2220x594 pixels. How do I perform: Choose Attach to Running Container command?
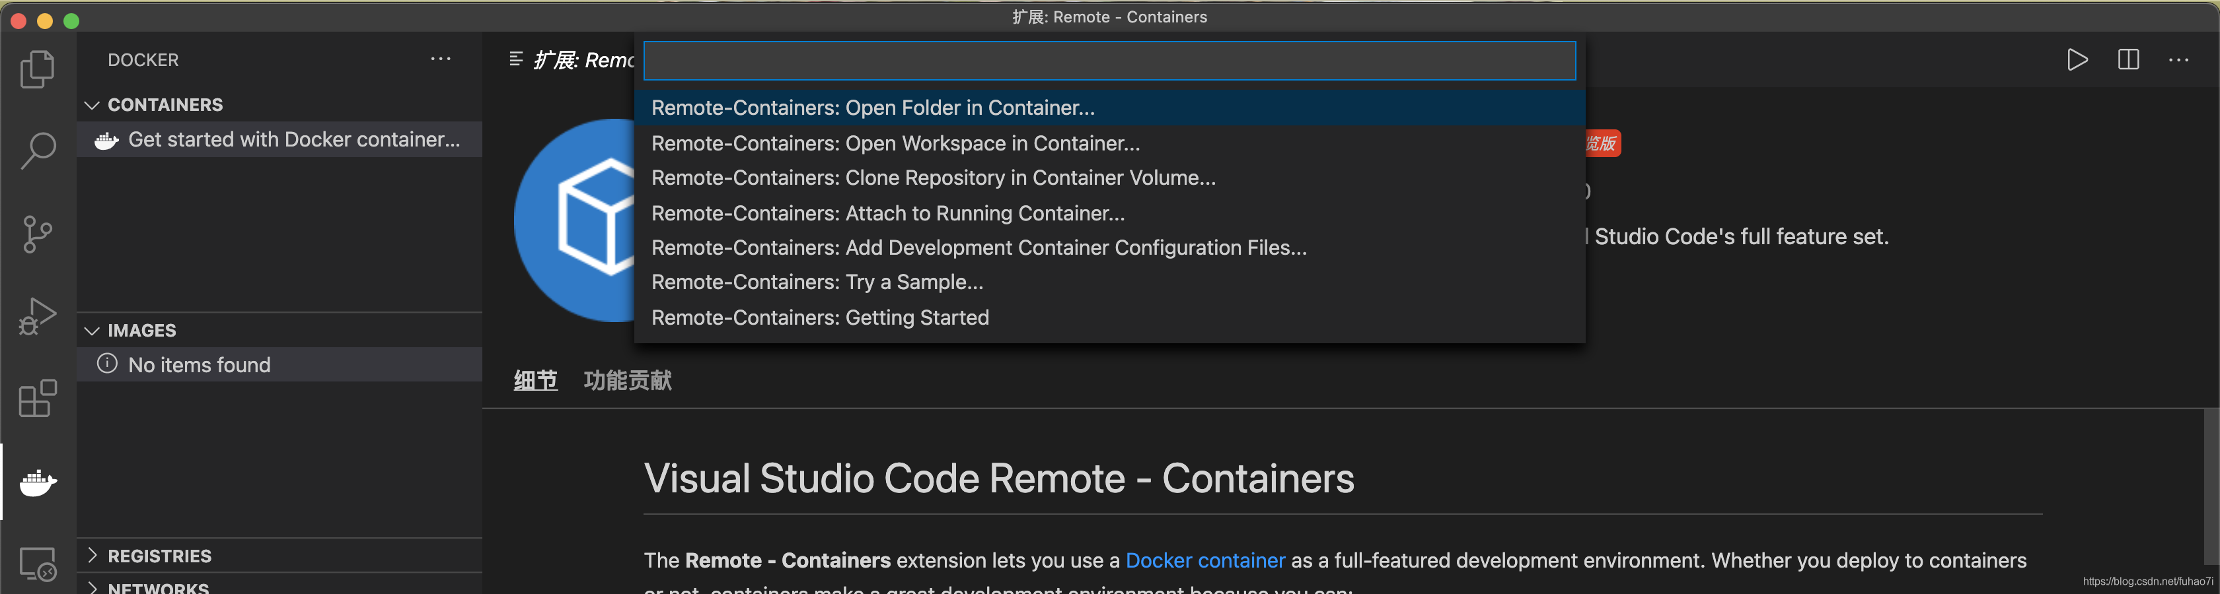pos(1109,213)
